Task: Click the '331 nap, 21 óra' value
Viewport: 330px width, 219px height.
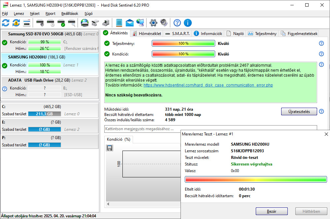Action: [x=179, y=109]
